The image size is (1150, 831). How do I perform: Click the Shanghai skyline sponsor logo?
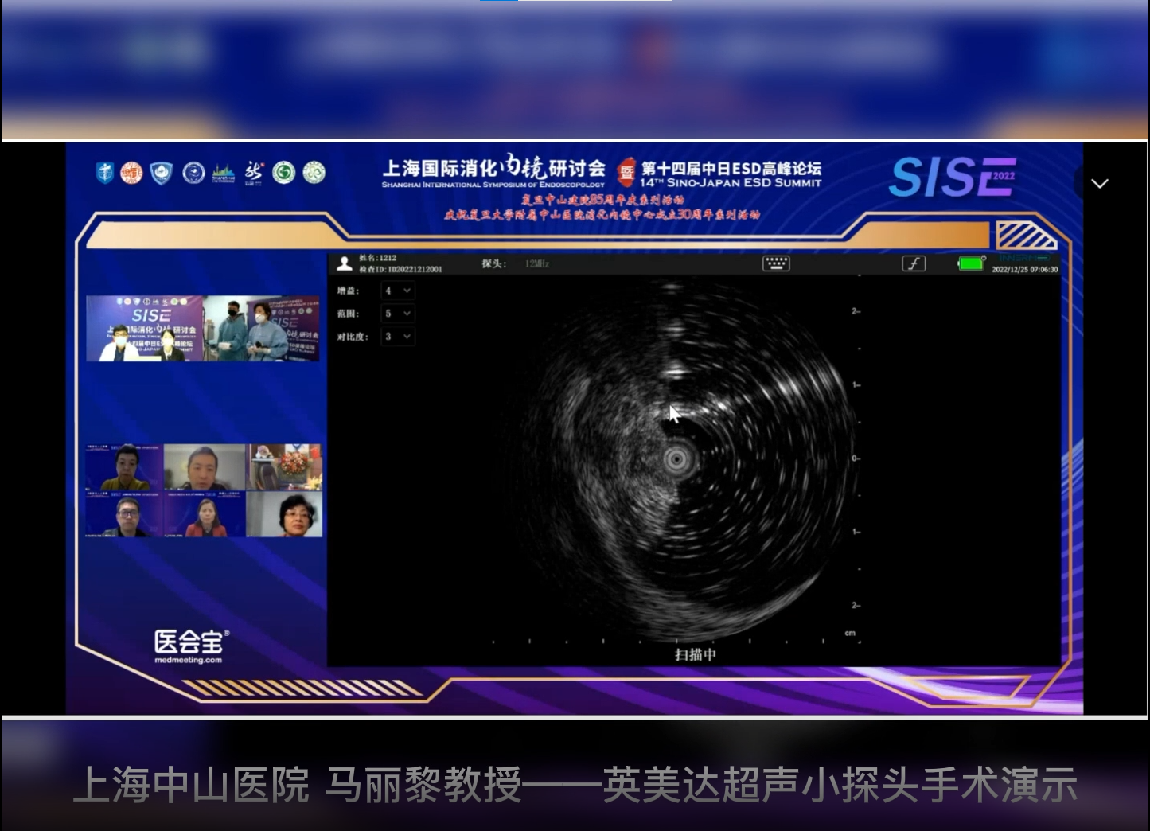[224, 173]
